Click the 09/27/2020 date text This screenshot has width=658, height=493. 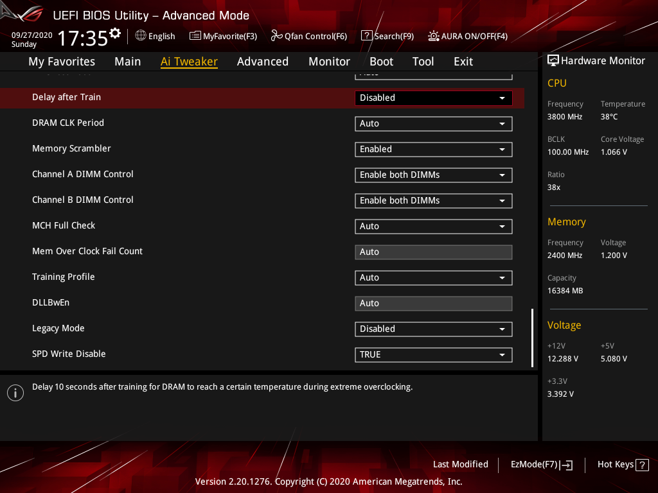click(32, 35)
